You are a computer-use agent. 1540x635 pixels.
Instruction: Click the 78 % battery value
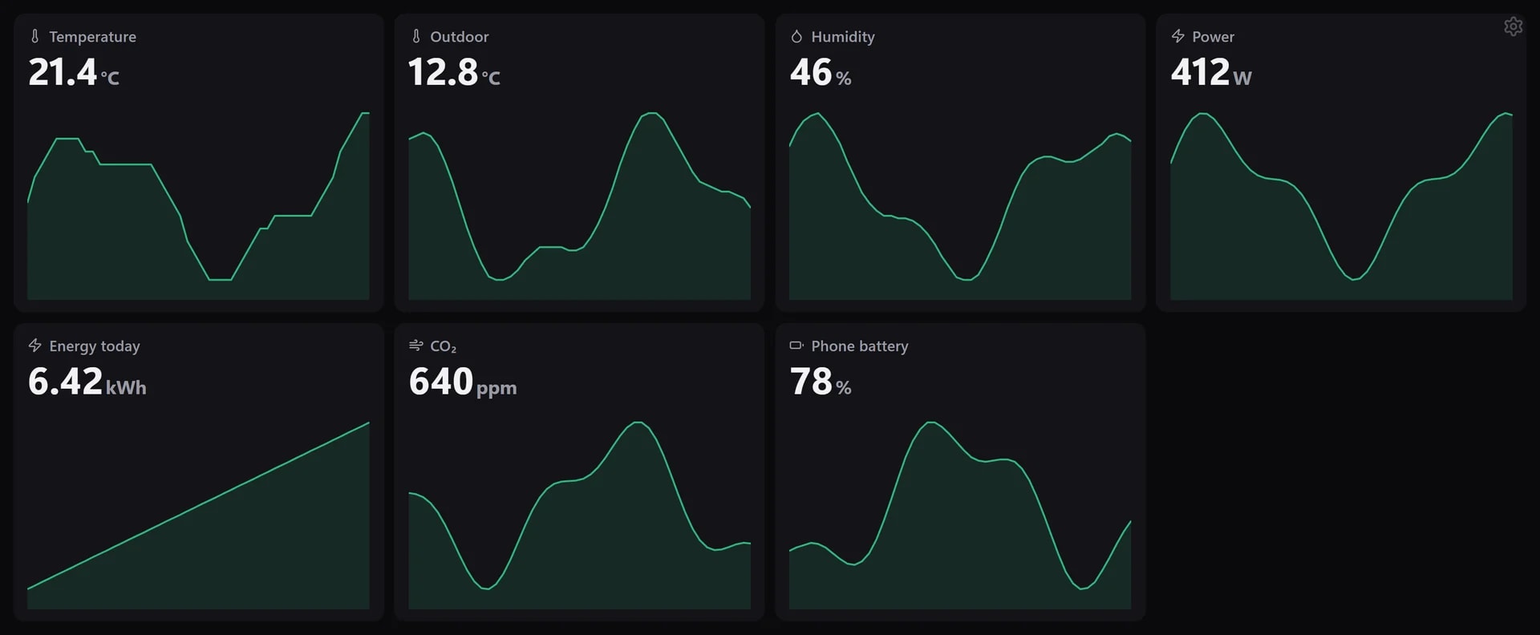821,382
